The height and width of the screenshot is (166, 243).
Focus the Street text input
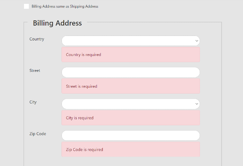coord(131,72)
